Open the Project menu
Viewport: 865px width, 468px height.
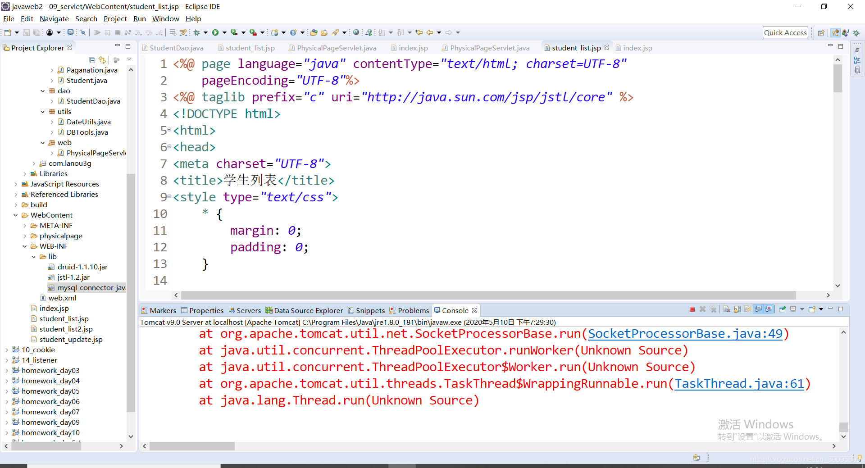click(115, 18)
